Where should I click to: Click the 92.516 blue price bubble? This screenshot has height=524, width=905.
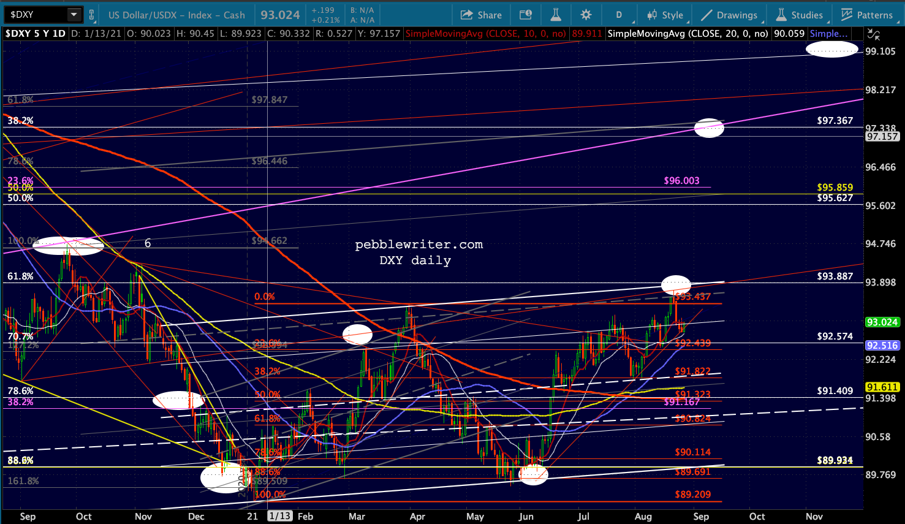click(x=882, y=346)
